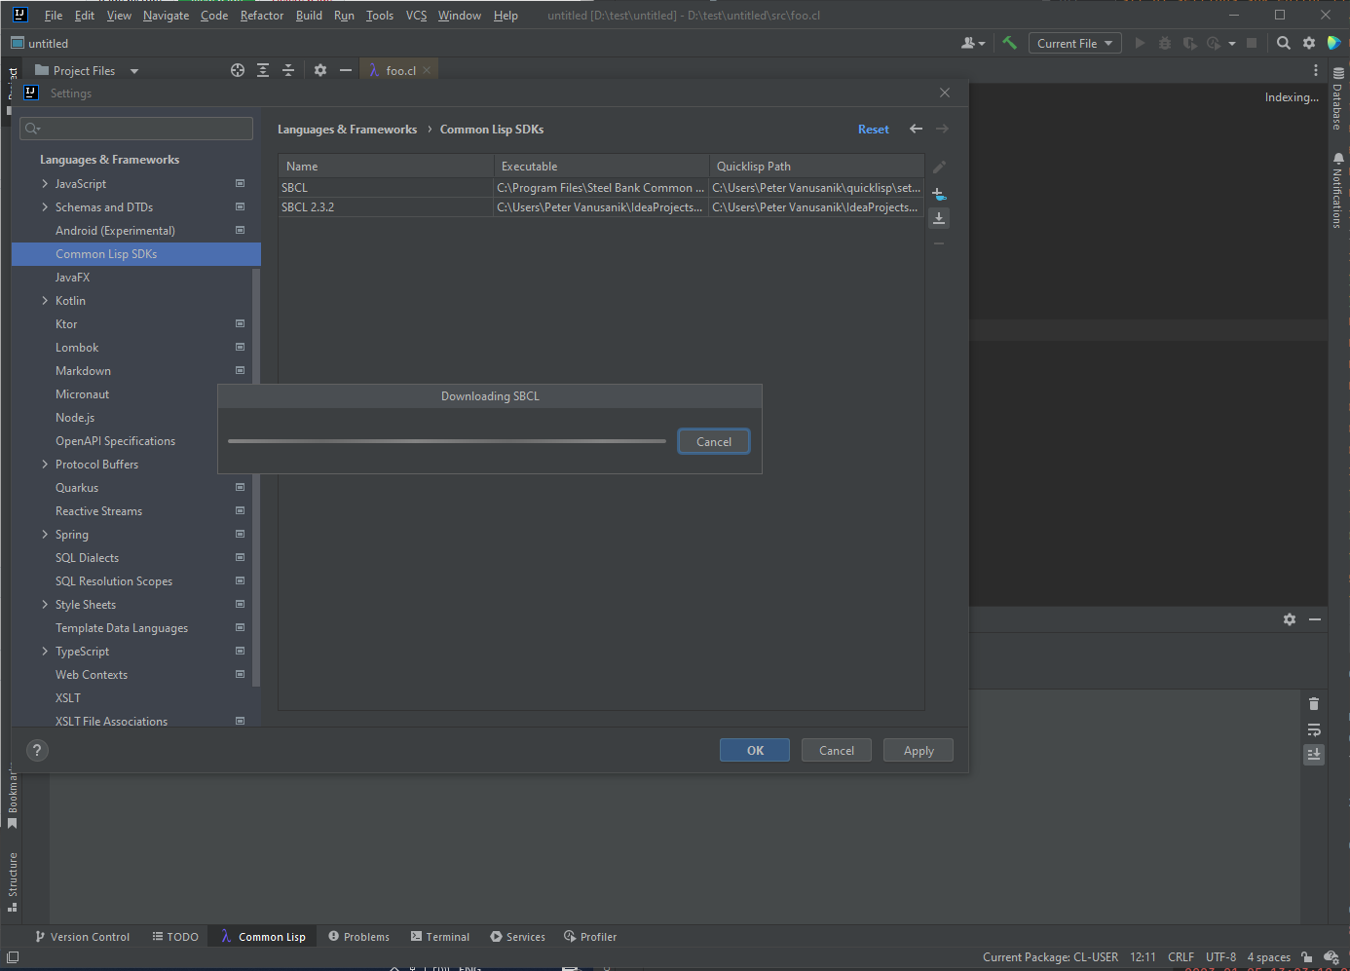
Task: Cancel the Downloading SBCL progress dialog
Action: [x=713, y=442]
